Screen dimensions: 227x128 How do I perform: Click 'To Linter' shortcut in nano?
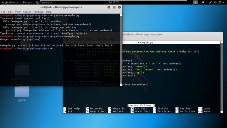coord(162,111)
